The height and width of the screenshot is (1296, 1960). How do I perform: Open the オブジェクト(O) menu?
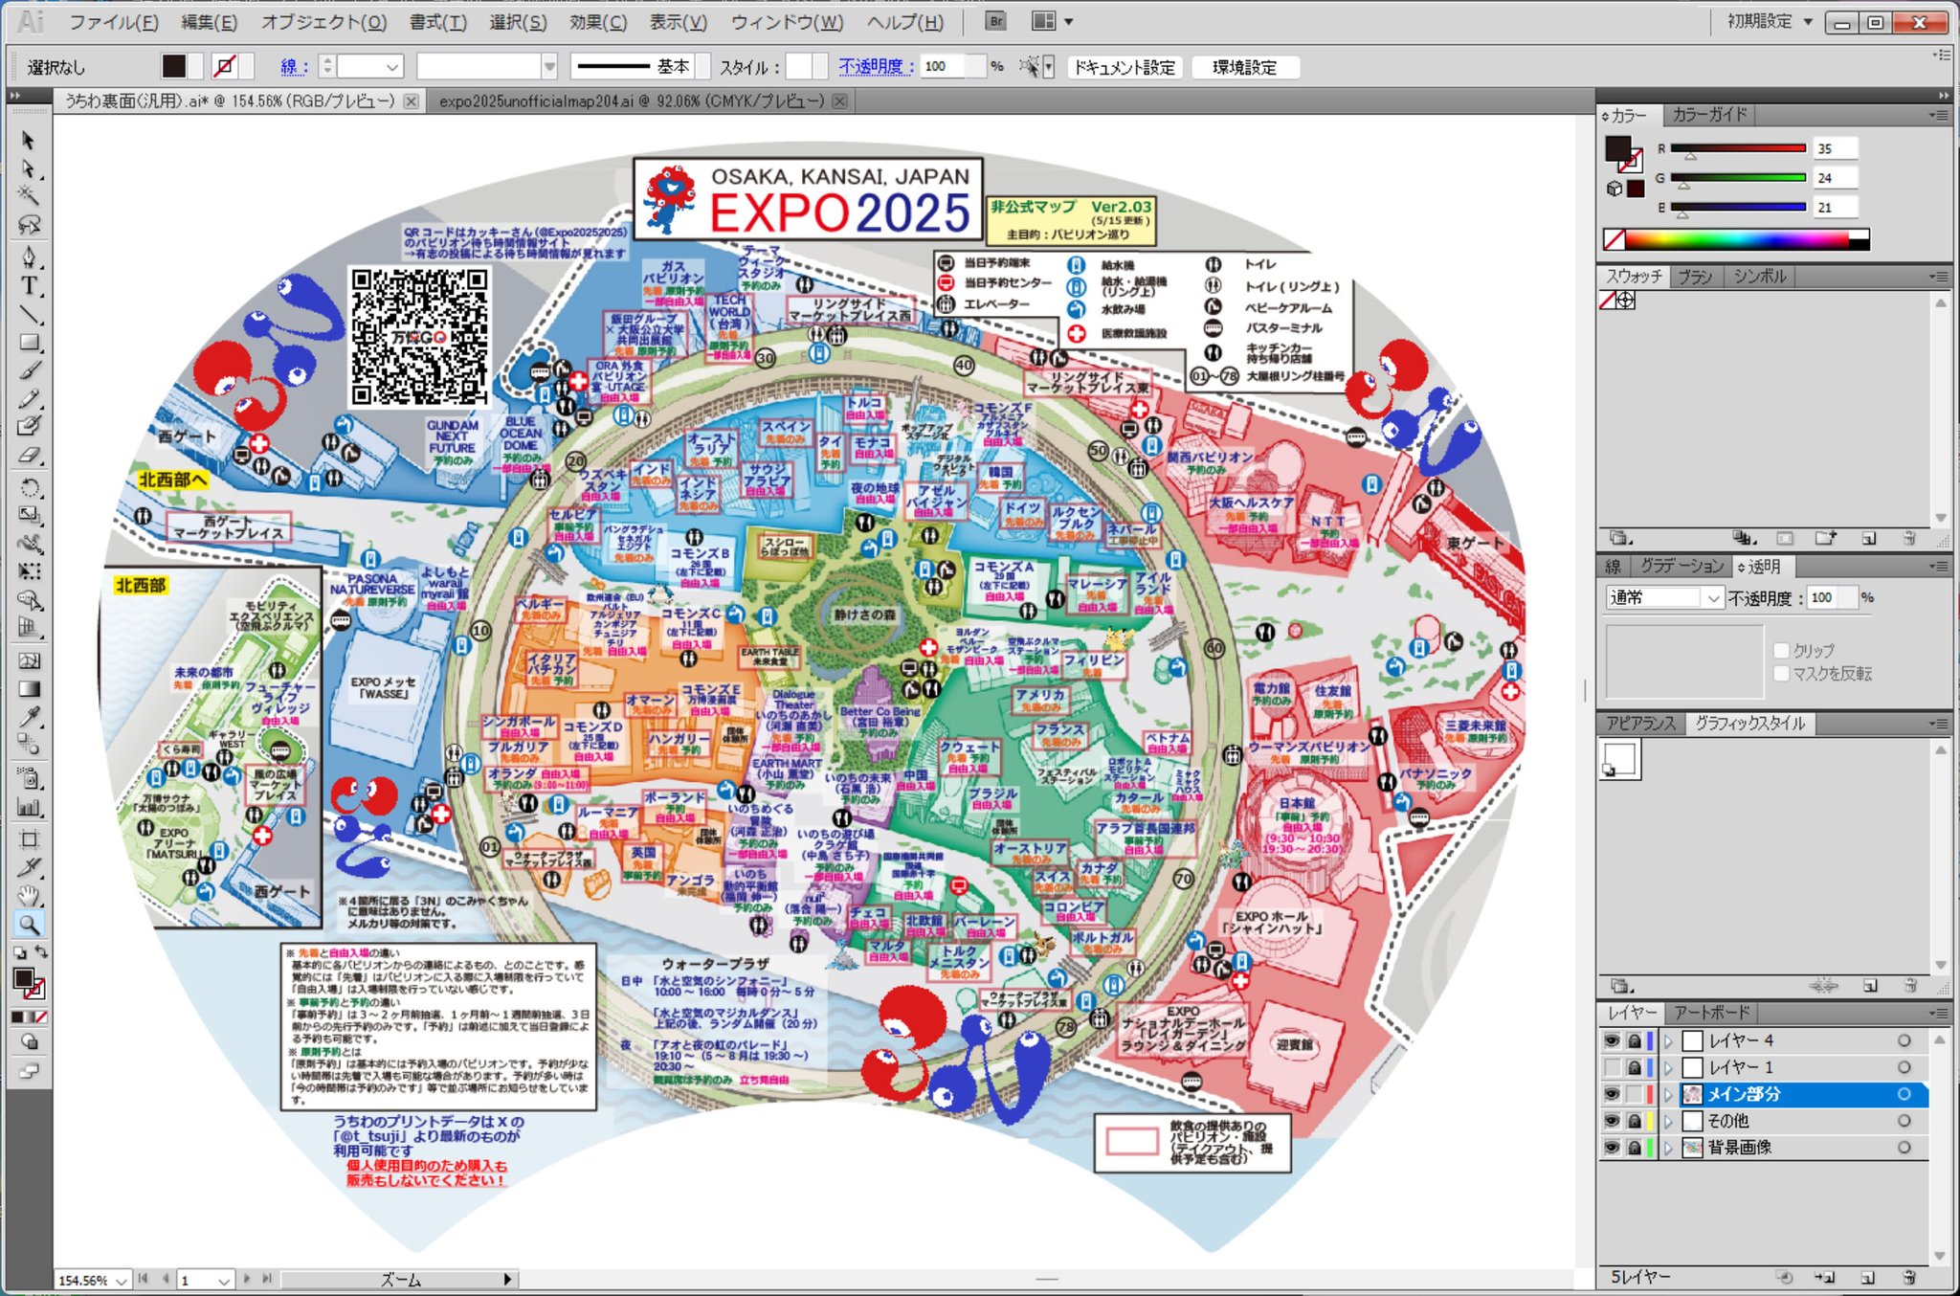pyautogui.click(x=324, y=22)
